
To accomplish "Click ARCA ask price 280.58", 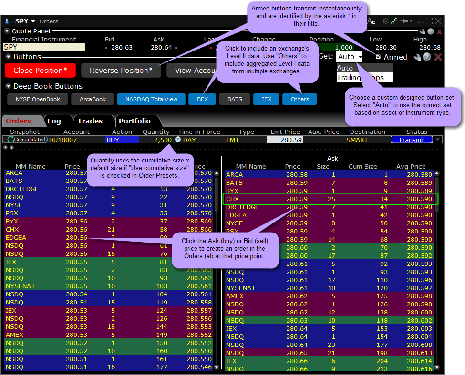I will [x=297, y=175].
